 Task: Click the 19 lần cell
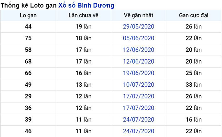click(83, 27)
